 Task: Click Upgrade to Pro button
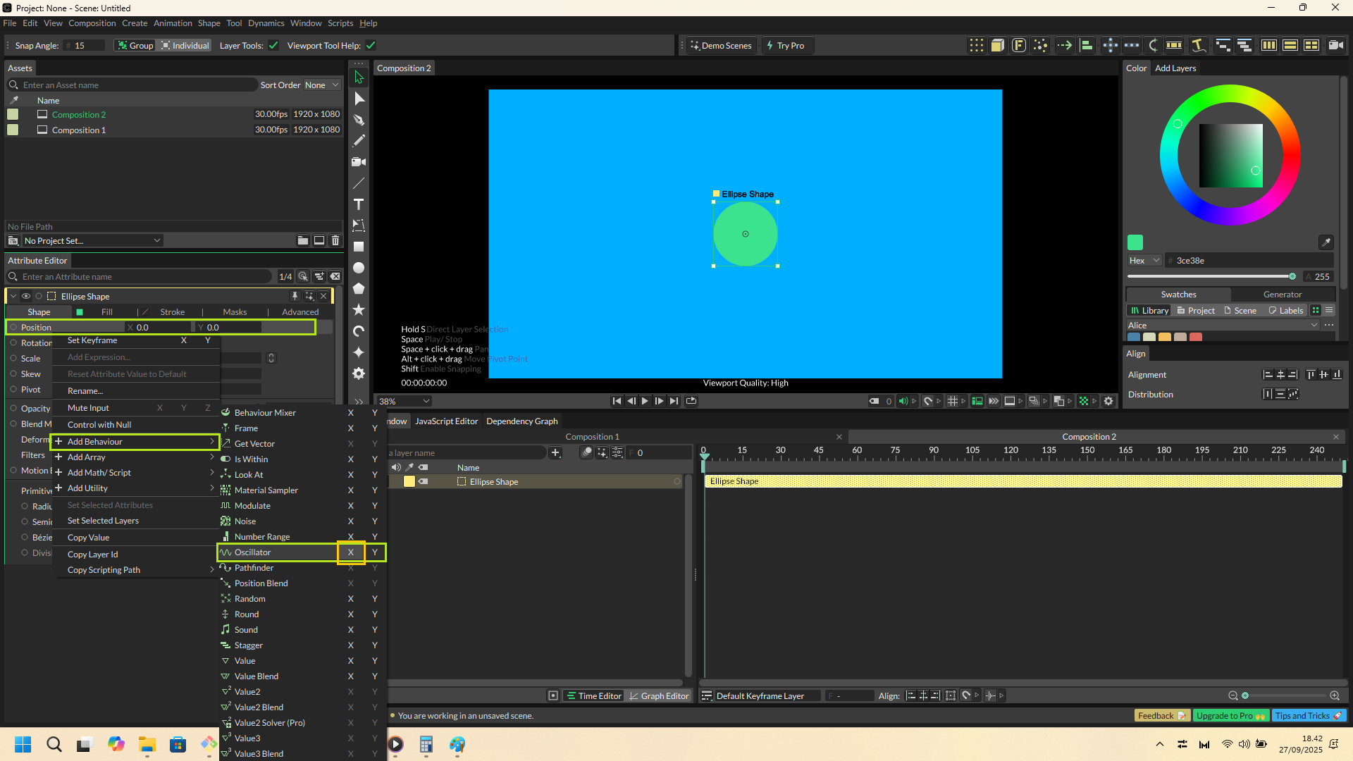click(x=1230, y=716)
